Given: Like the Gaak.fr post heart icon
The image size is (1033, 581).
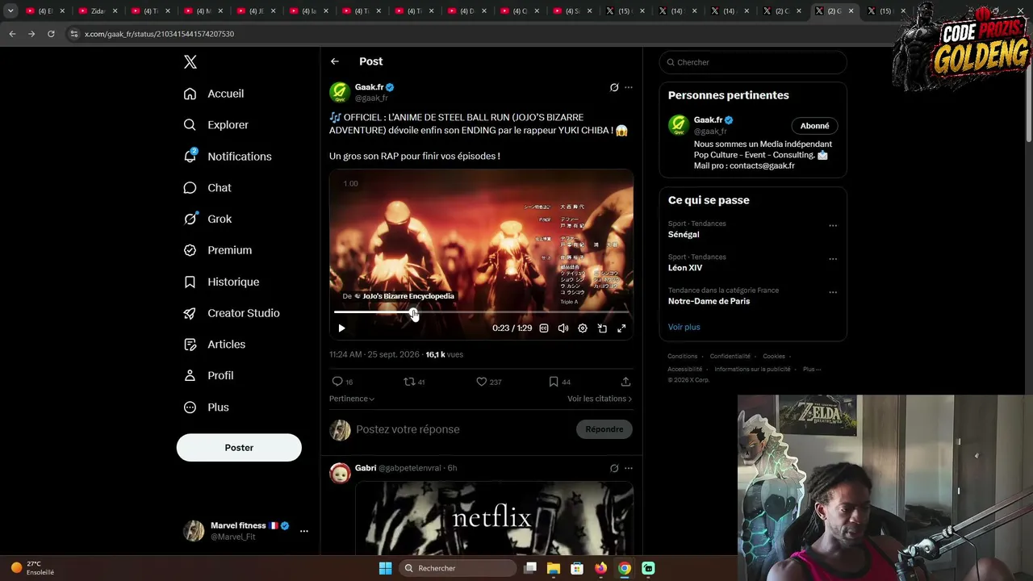Looking at the screenshot, I should click(482, 382).
